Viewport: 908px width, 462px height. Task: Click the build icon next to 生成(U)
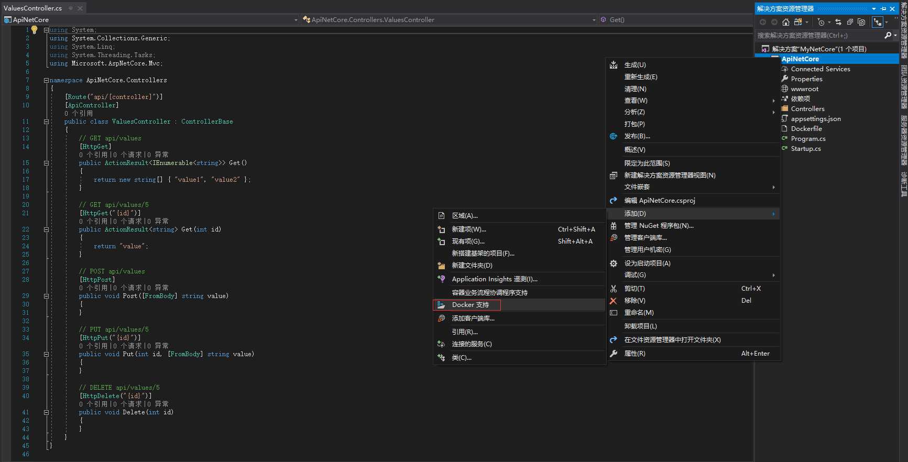tap(614, 65)
